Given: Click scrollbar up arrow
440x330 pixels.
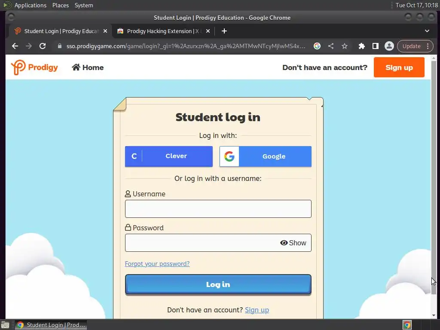Looking at the screenshot, I should point(434,58).
